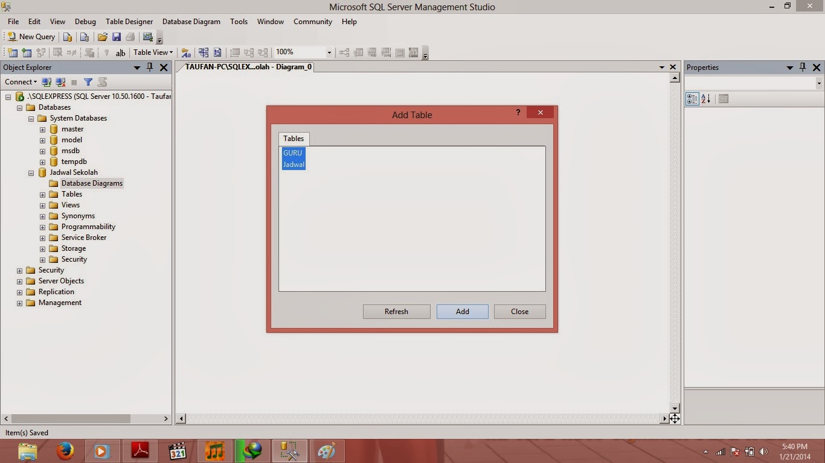Select GURU in the Add Table list

pos(293,153)
